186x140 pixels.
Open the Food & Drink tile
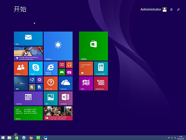coord(101,69)
